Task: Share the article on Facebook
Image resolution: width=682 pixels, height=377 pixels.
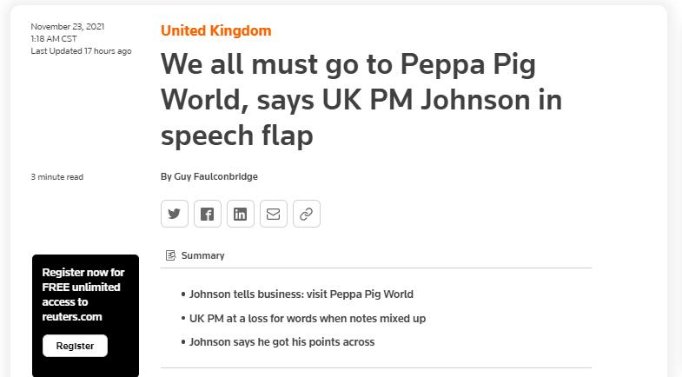Action: tap(208, 214)
